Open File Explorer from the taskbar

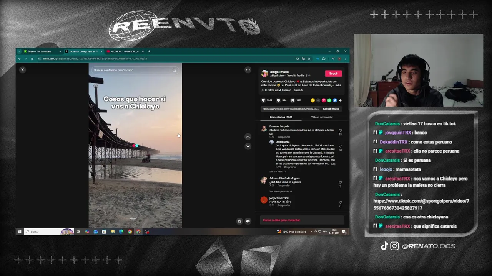(x=113, y=232)
